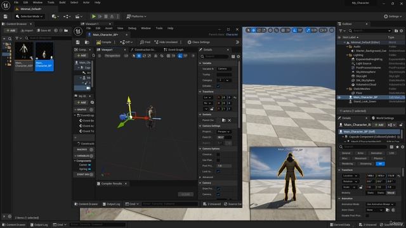Open Output Log in Blueprint status bar
This screenshot has width=406, height=228.
coord(112,204)
